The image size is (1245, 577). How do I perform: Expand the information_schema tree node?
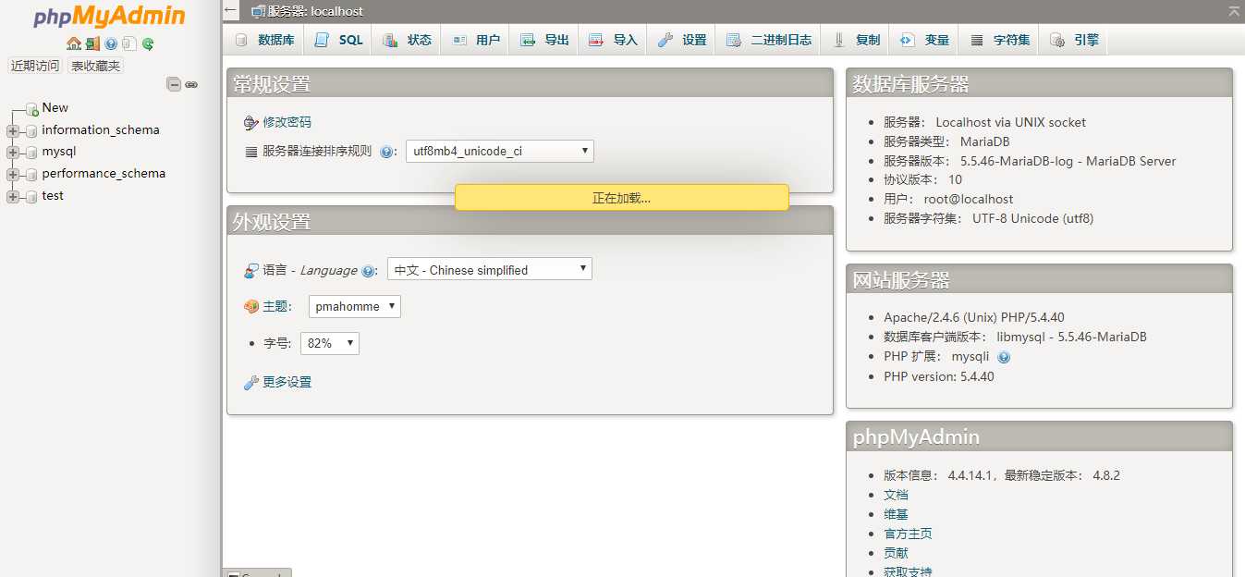[x=12, y=130]
